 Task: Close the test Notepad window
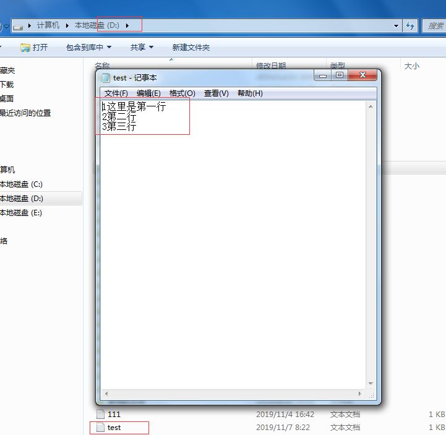click(362, 75)
